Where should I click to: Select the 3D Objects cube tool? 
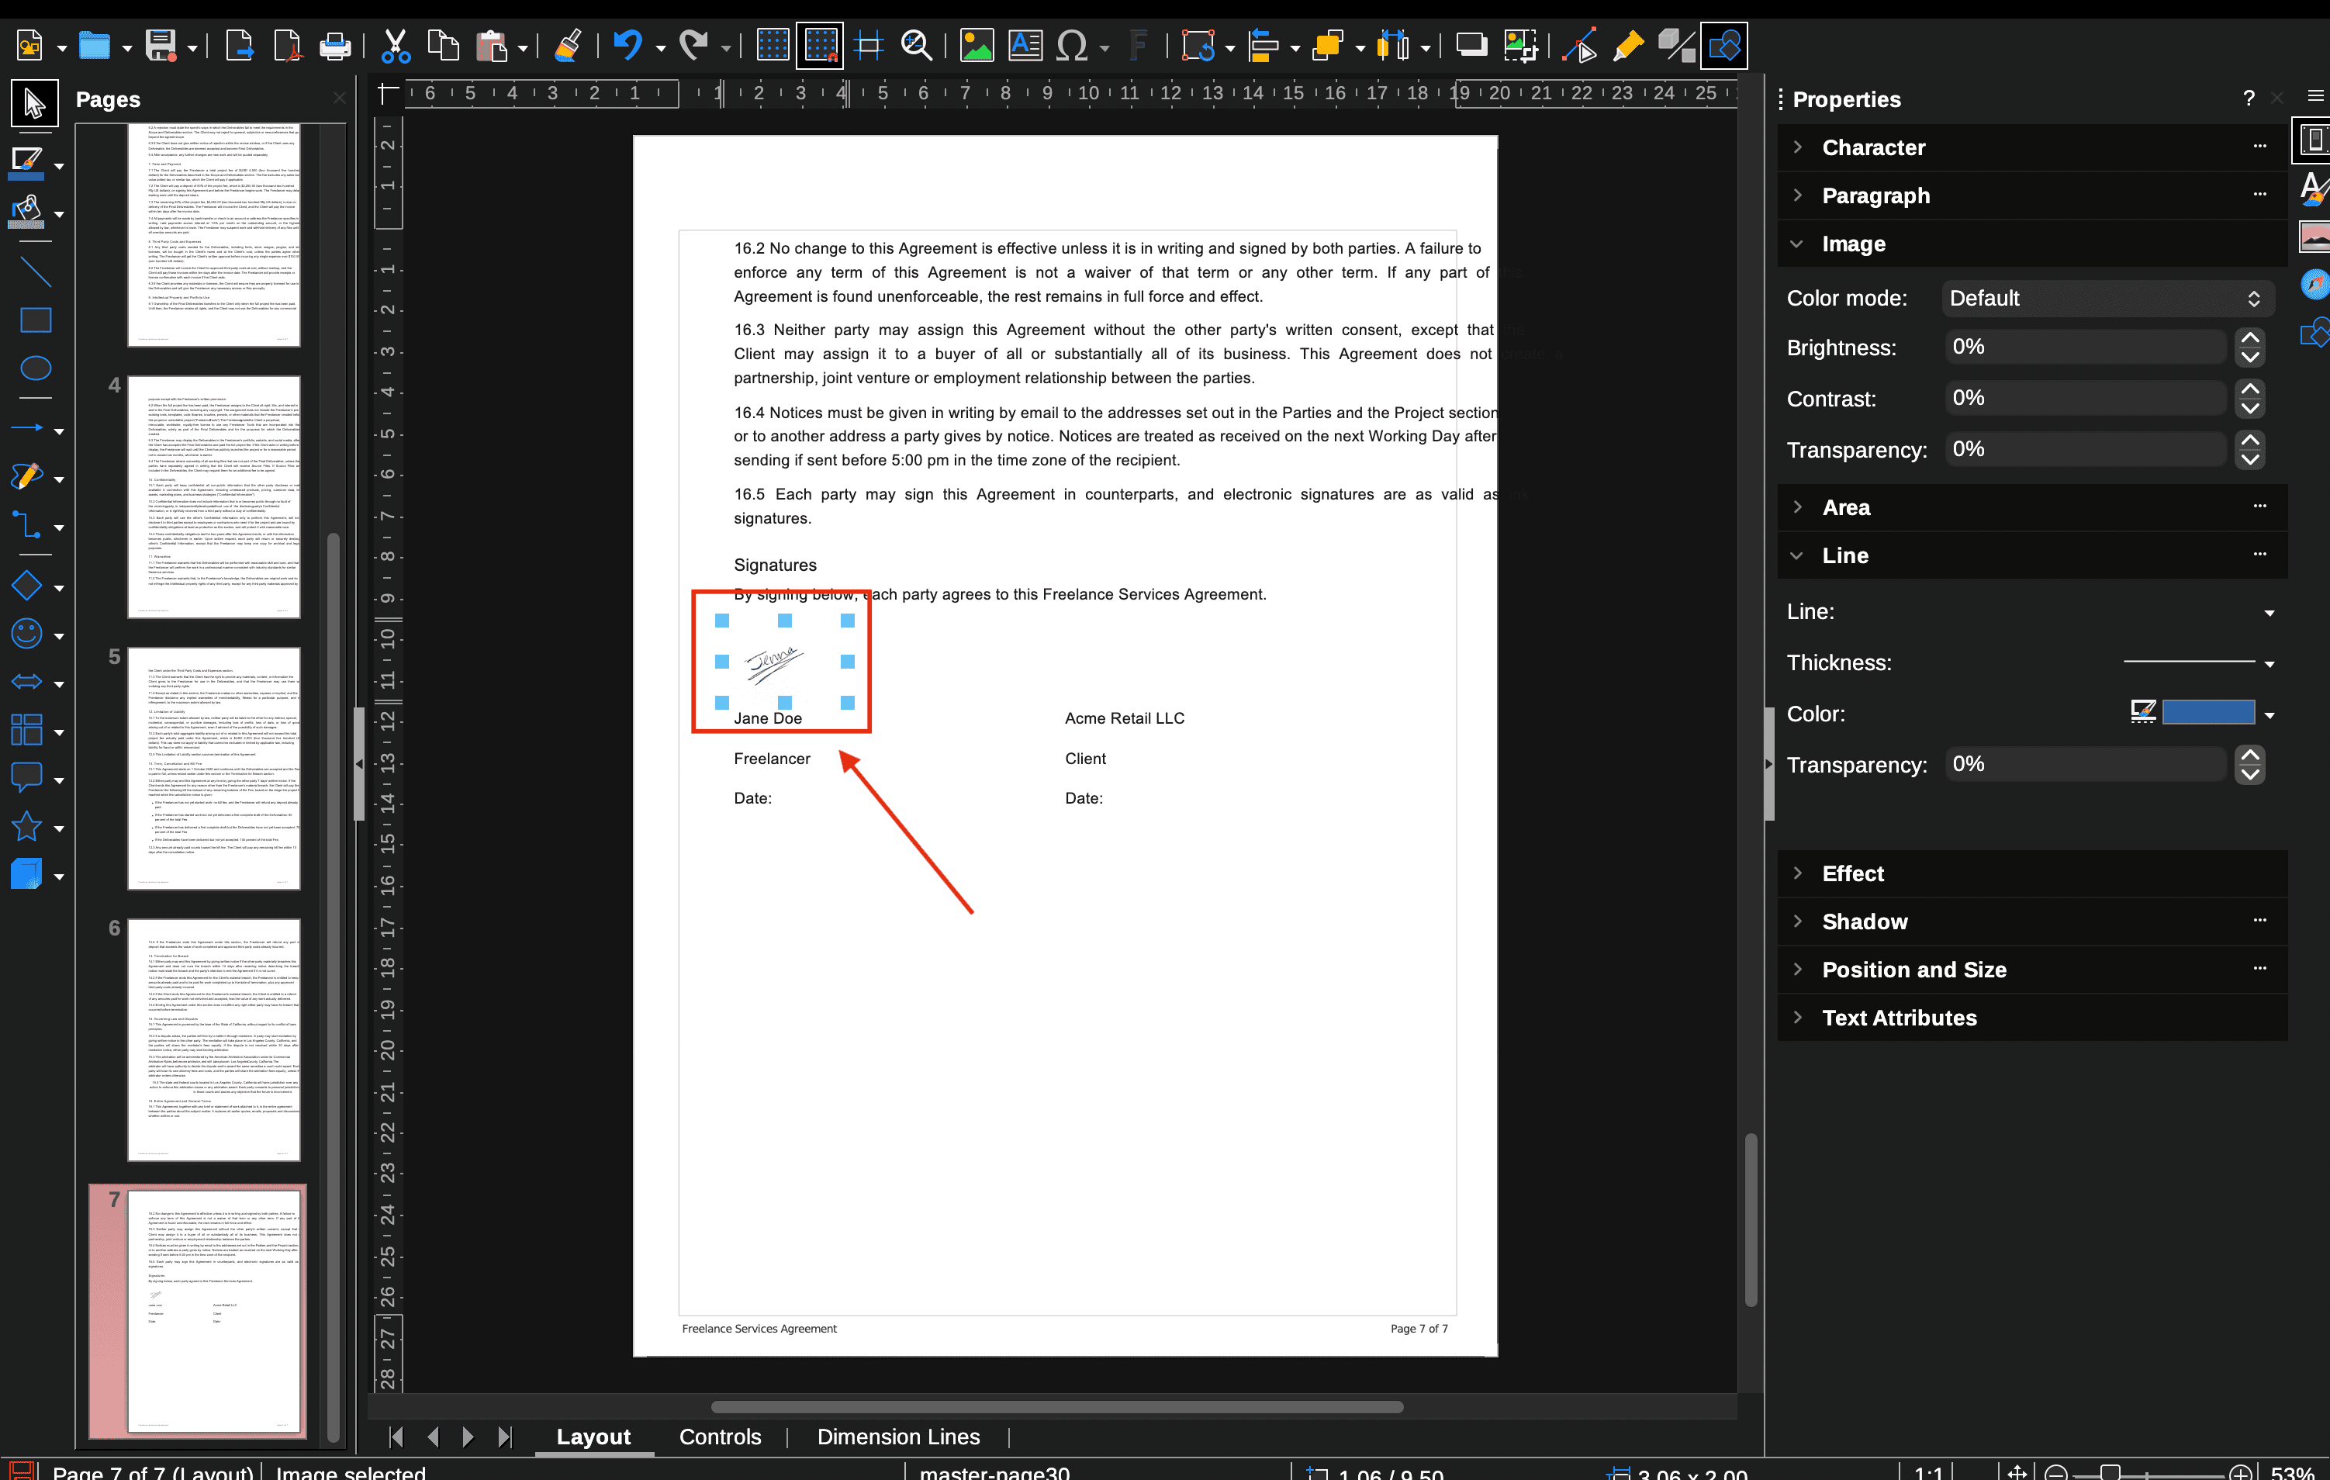[26, 874]
